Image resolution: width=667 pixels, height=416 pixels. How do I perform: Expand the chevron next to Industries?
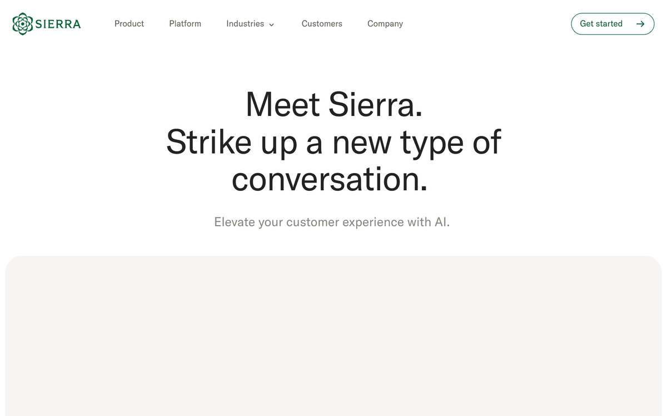pos(271,25)
